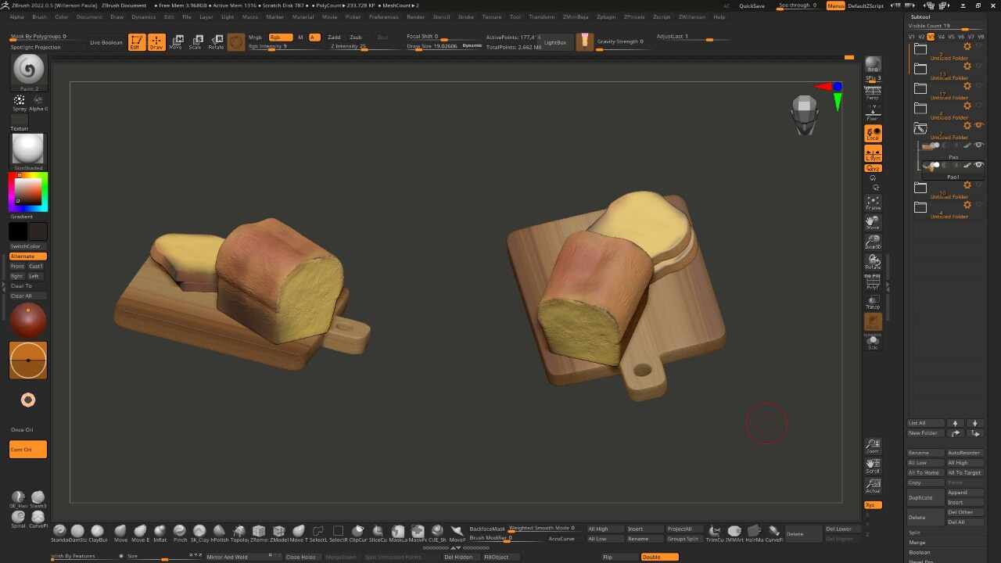Open the current brush thumbnail (Paint)
The height and width of the screenshot is (563, 1001).
tap(29, 72)
